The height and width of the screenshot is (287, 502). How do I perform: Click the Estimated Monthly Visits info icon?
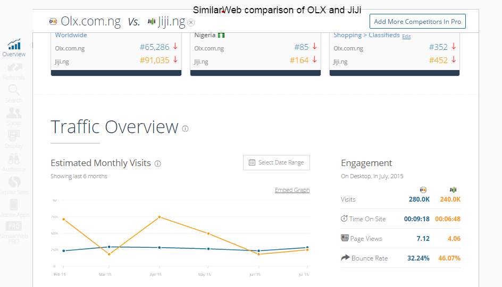(158, 164)
